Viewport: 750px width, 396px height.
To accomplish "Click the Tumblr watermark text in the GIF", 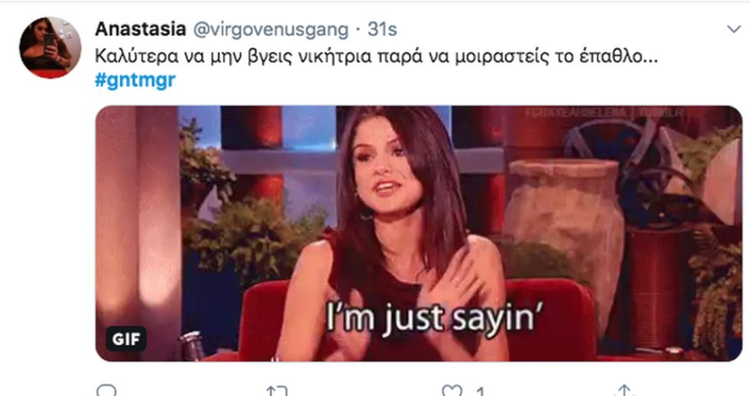I will pos(605,114).
